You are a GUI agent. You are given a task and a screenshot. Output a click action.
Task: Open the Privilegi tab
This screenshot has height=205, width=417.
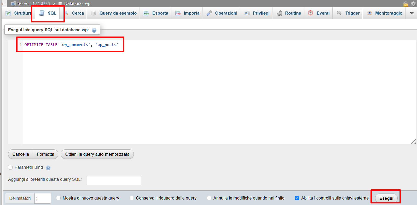(x=257, y=13)
